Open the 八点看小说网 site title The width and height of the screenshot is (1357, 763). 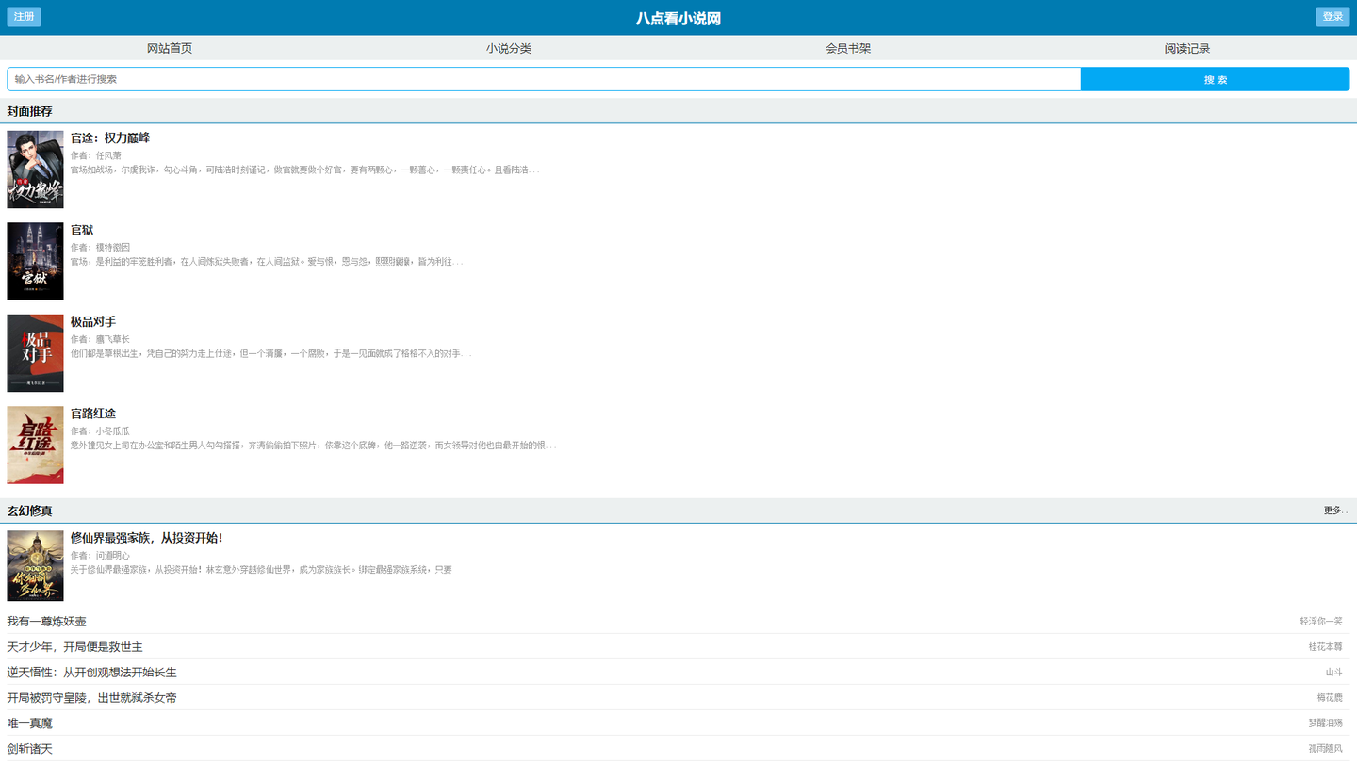tap(678, 18)
